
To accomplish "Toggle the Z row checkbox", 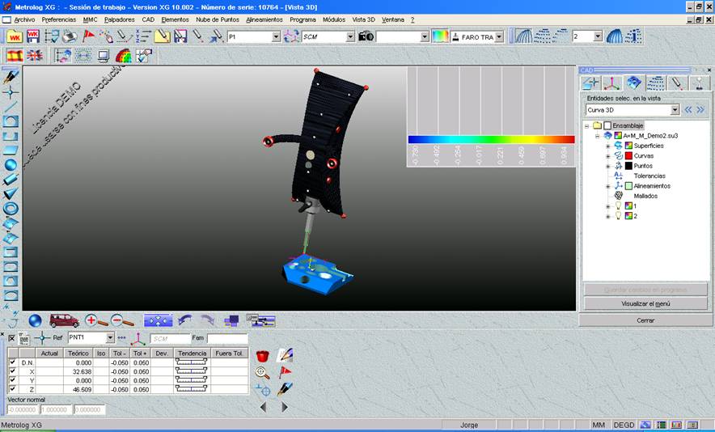I will tap(12, 388).
